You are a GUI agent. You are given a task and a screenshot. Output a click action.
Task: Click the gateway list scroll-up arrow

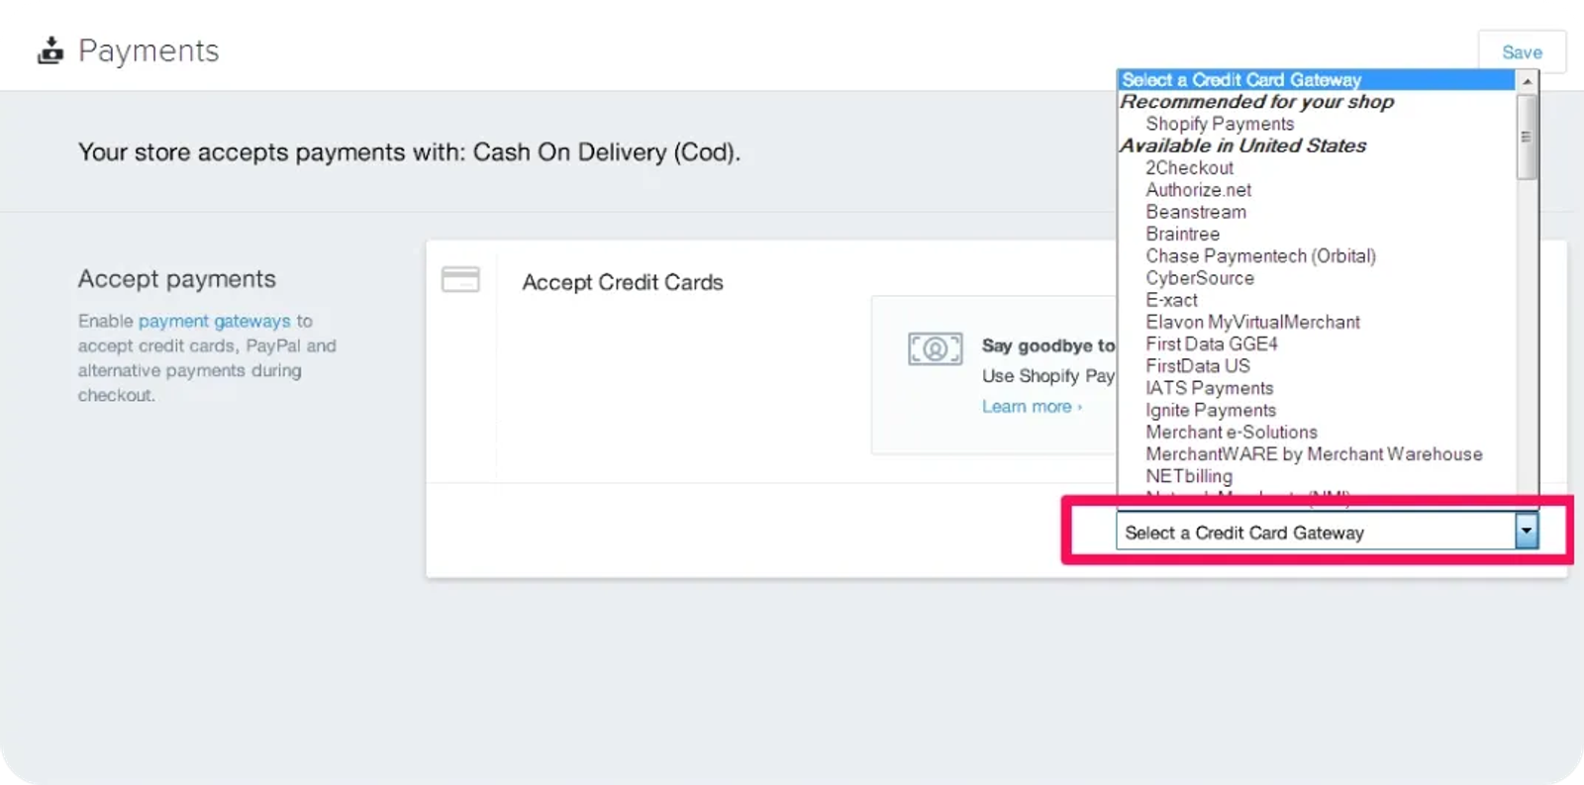(x=1528, y=81)
